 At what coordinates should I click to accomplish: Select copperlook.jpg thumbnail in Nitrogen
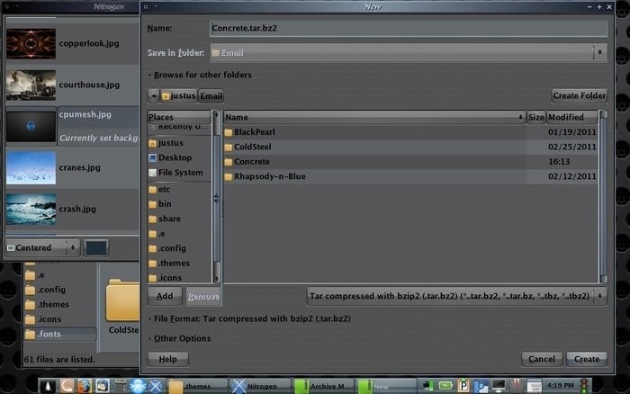31,43
